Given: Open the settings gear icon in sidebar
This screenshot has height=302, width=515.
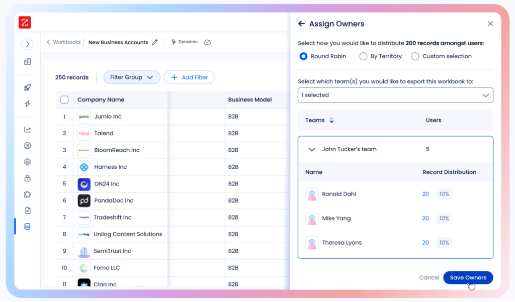Looking at the screenshot, I should [27, 161].
